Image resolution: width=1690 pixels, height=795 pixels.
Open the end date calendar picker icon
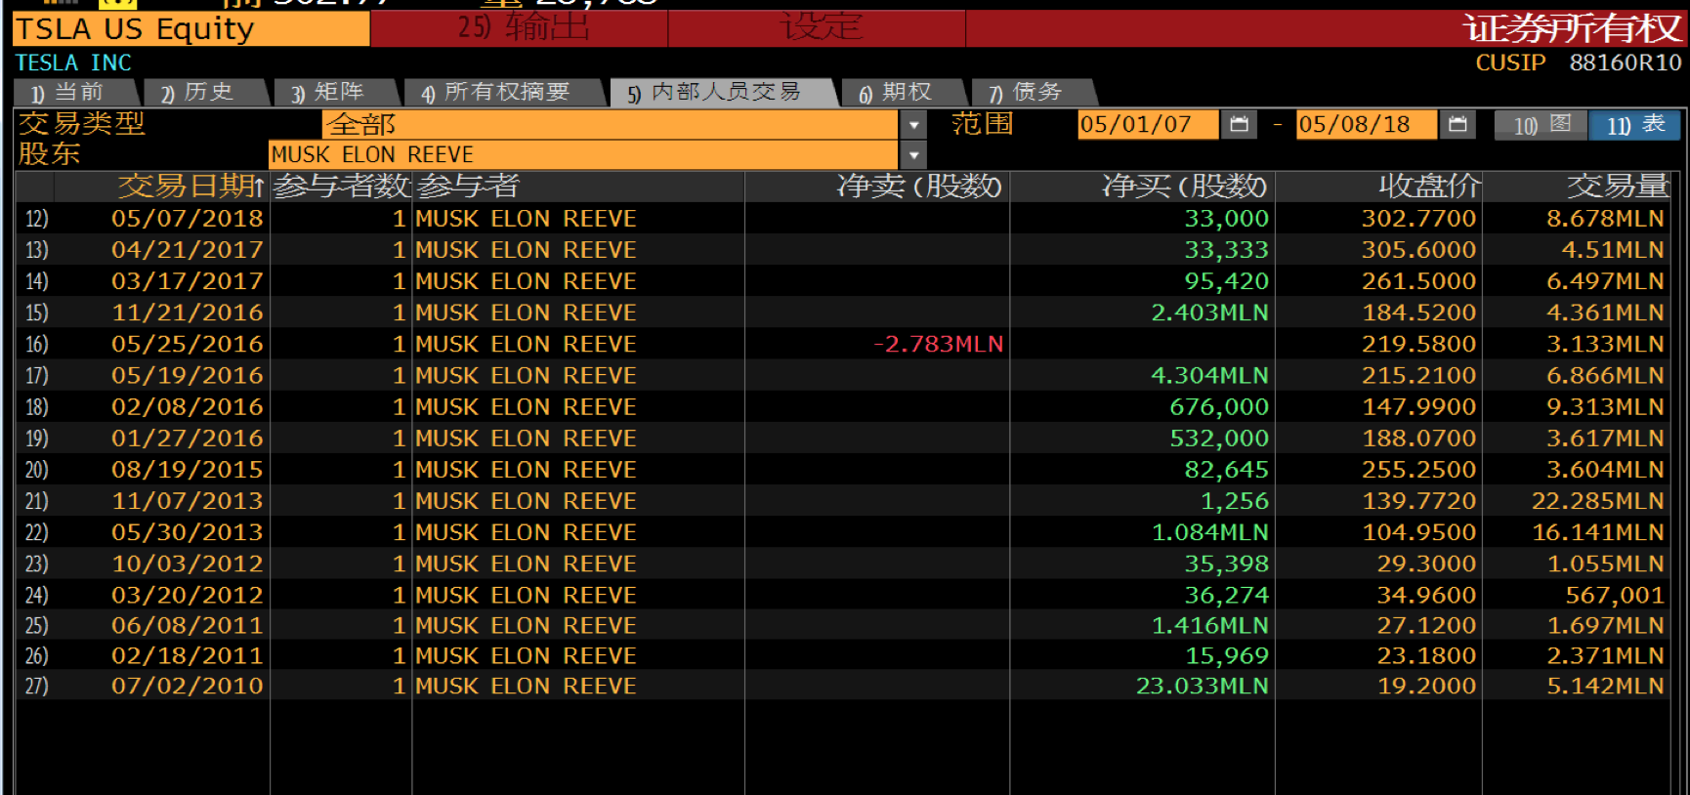click(1458, 124)
